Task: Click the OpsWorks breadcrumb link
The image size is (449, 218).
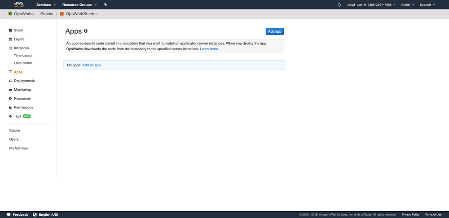Action: [23, 14]
